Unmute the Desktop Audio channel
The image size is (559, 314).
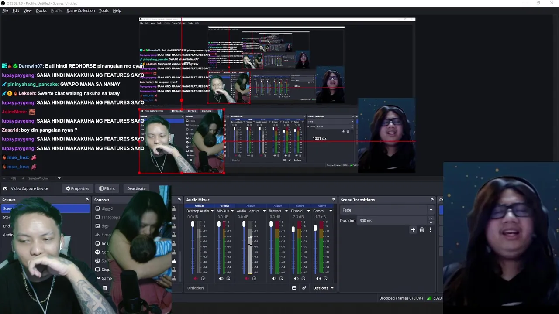tap(196, 279)
